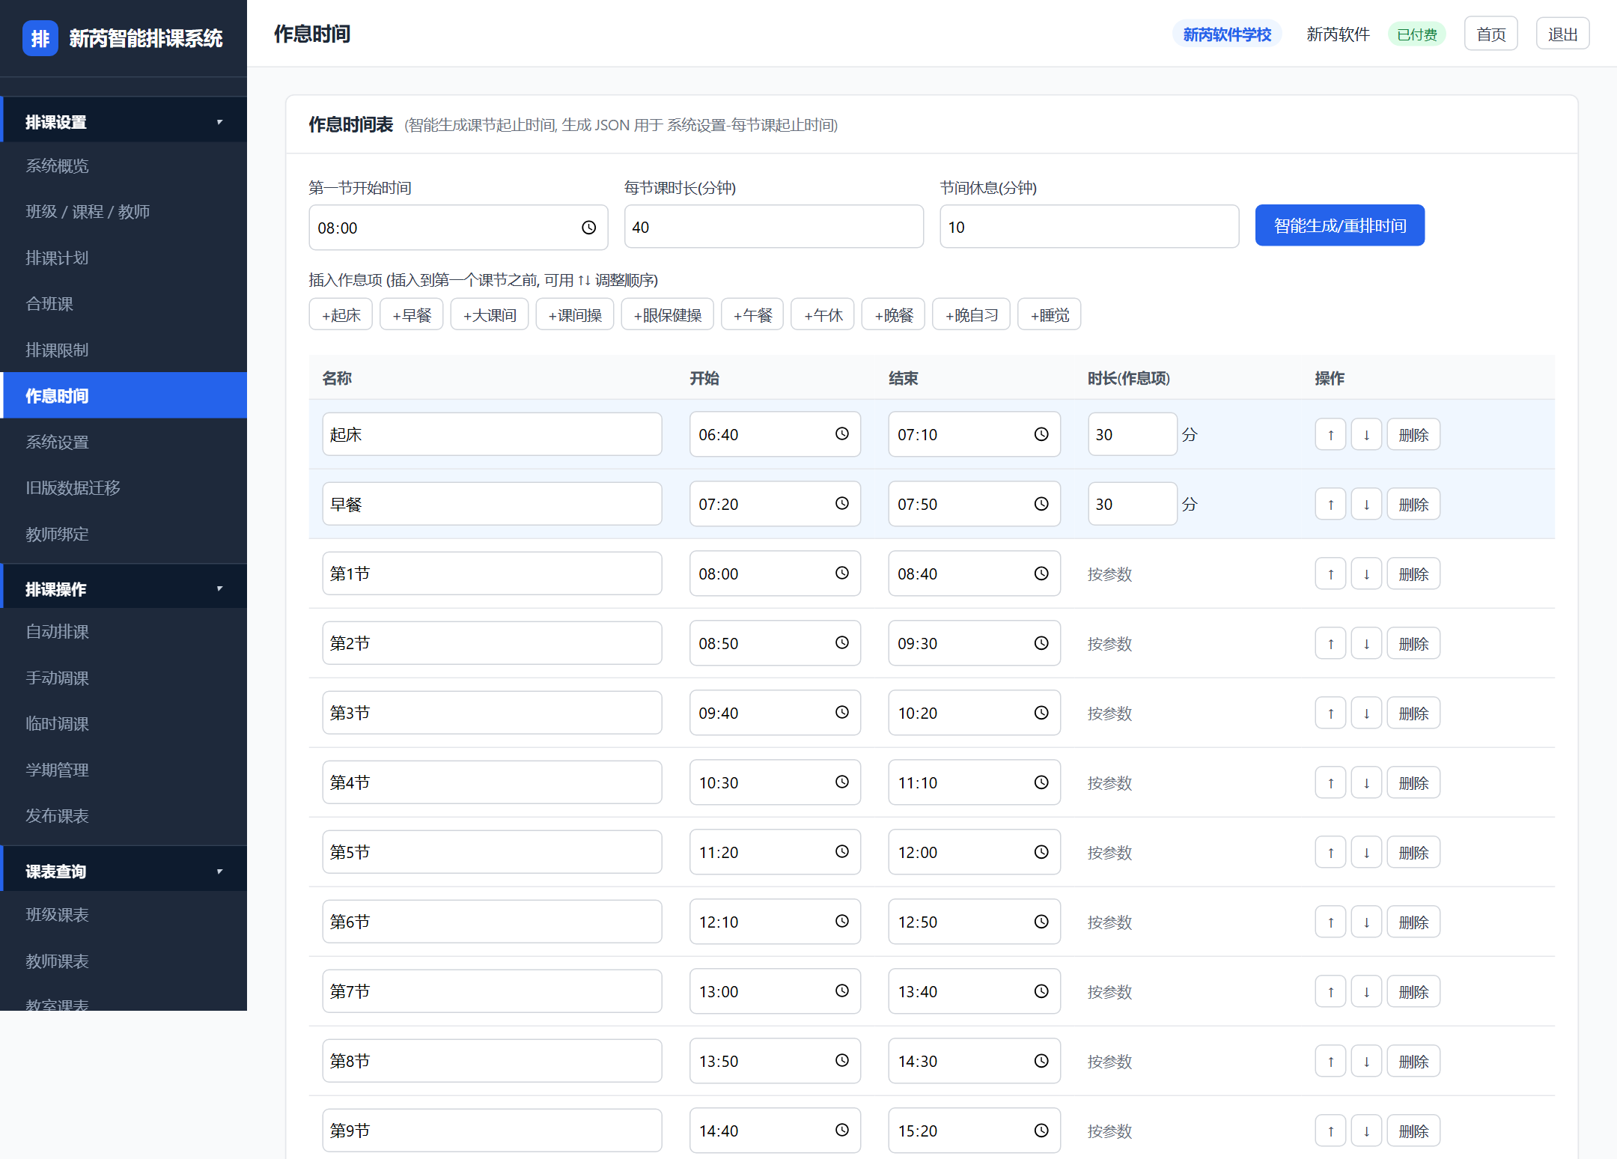Focus the 节间休息 input showing 10
1617x1159 pixels.
point(1089,227)
